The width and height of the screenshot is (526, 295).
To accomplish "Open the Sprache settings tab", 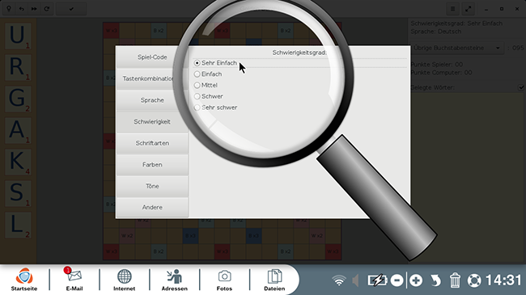I will [x=152, y=100].
